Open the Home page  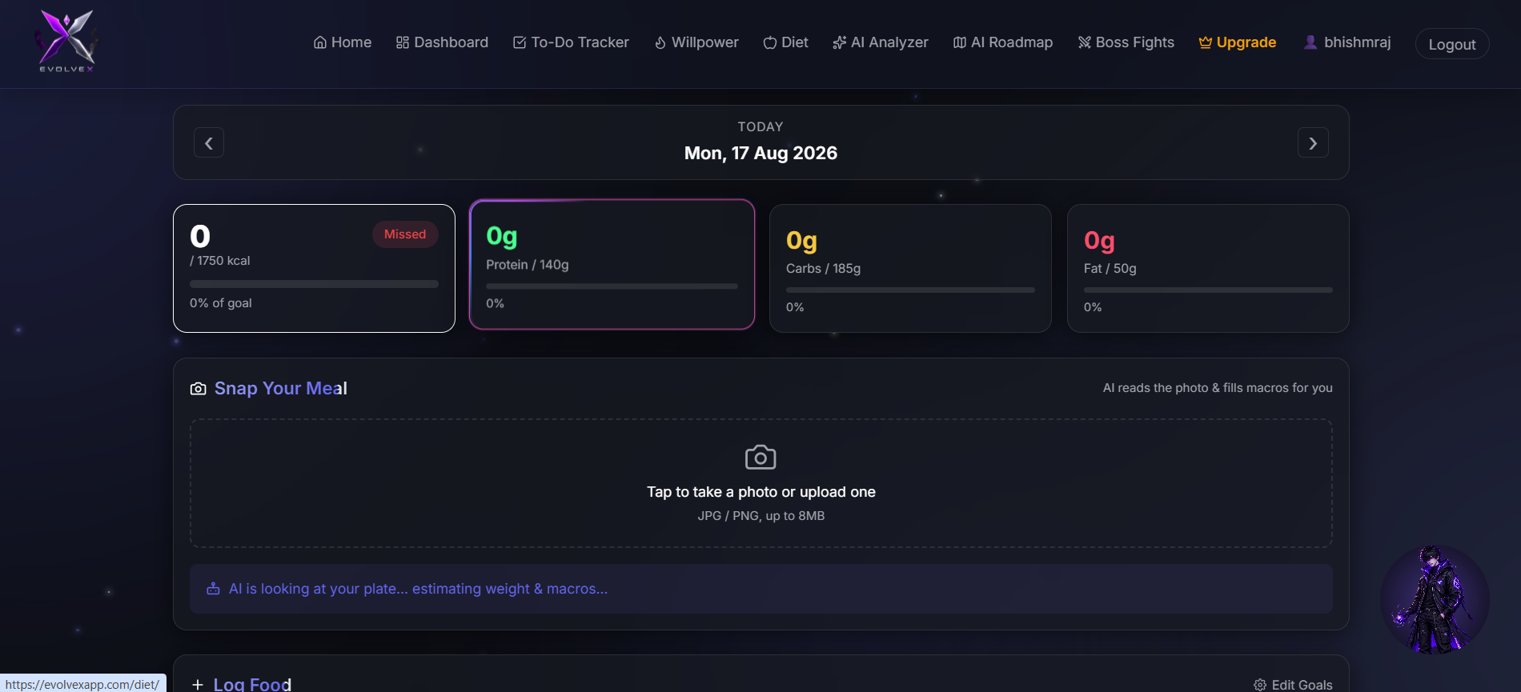pyautogui.click(x=342, y=42)
